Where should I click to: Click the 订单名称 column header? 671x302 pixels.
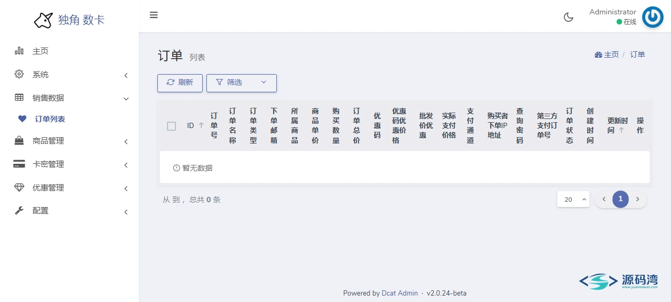pos(233,125)
